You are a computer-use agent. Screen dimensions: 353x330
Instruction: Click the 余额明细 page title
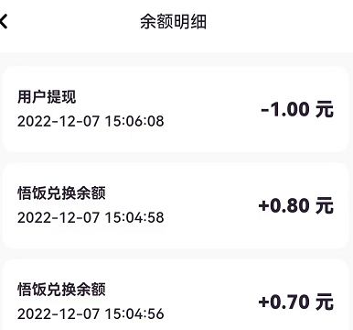173,22
